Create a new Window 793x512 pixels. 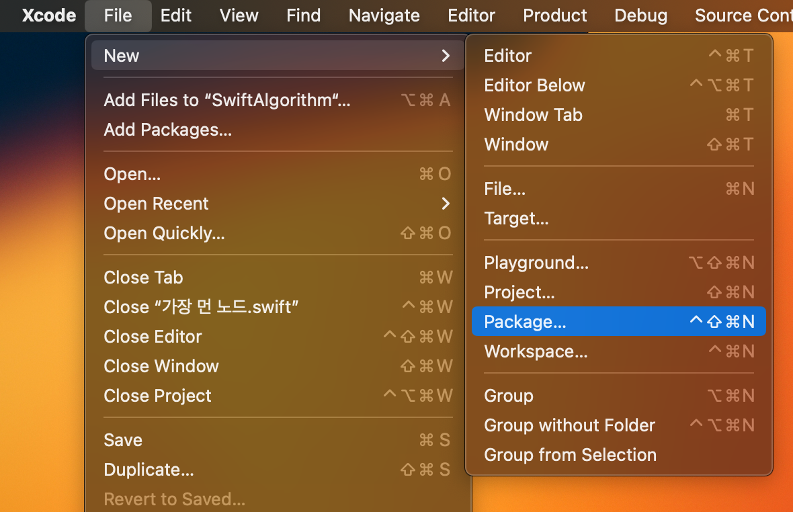pos(619,144)
